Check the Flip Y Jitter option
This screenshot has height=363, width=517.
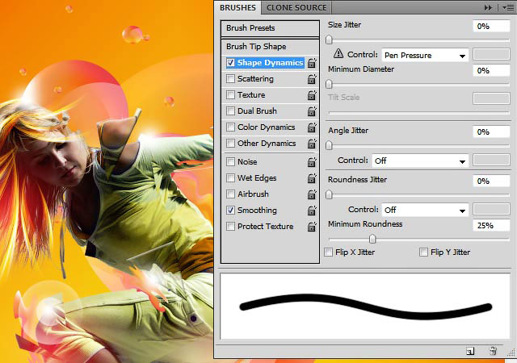(423, 252)
